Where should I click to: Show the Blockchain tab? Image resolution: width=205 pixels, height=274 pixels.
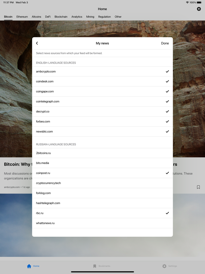click(x=61, y=17)
